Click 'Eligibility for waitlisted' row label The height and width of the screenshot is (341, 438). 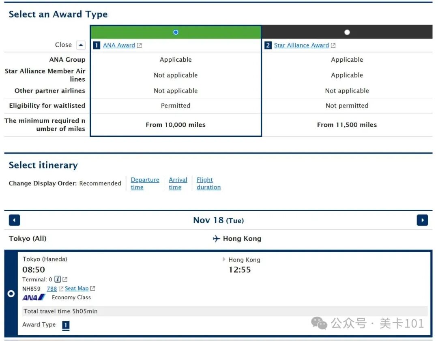(47, 106)
